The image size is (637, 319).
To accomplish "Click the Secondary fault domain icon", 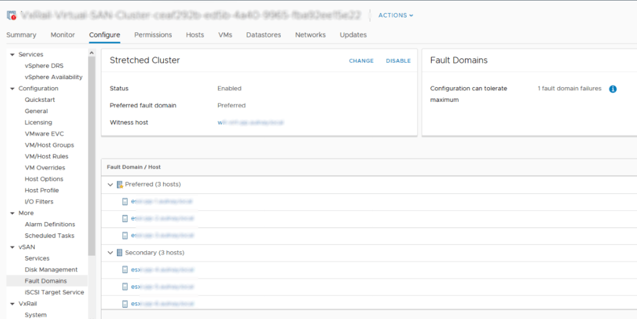I will [120, 253].
